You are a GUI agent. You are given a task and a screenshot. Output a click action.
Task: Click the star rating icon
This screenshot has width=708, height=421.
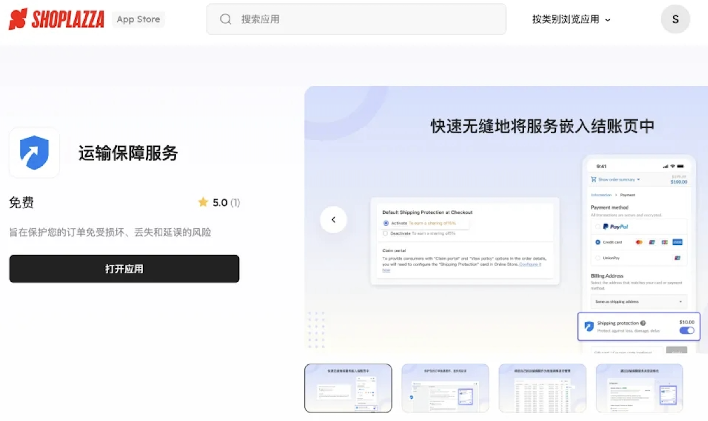point(203,202)
